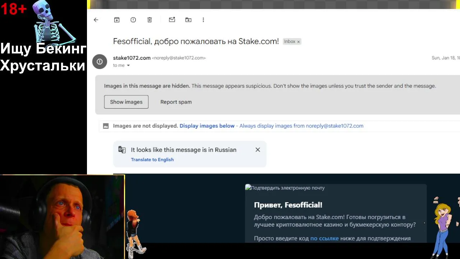Click sender name stake1072.com
460x259 pixels.
pos(132,58)
